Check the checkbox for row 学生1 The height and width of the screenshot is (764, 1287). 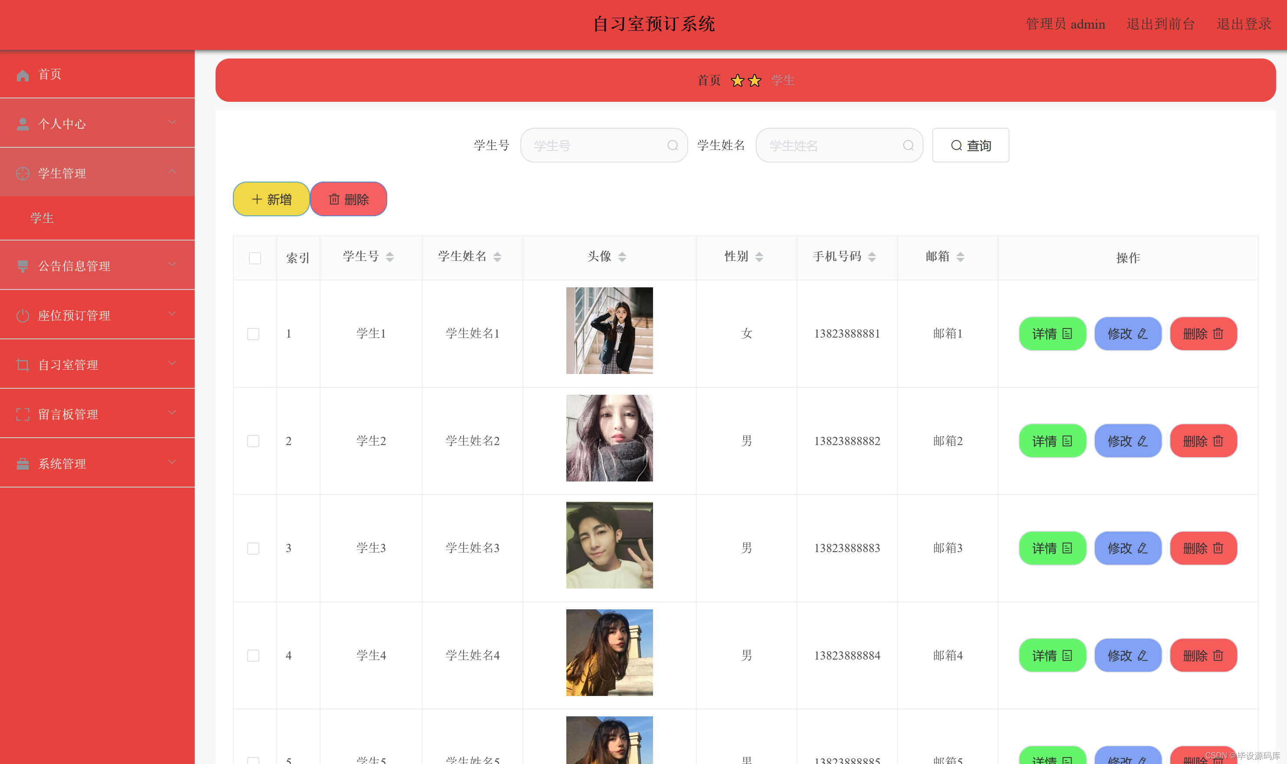(253, 334)
